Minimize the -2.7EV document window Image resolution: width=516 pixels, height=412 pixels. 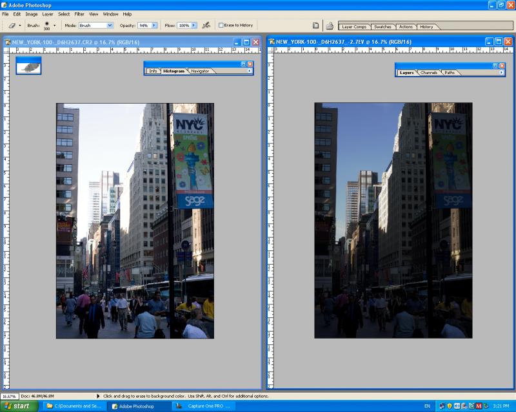click(490, 42)
